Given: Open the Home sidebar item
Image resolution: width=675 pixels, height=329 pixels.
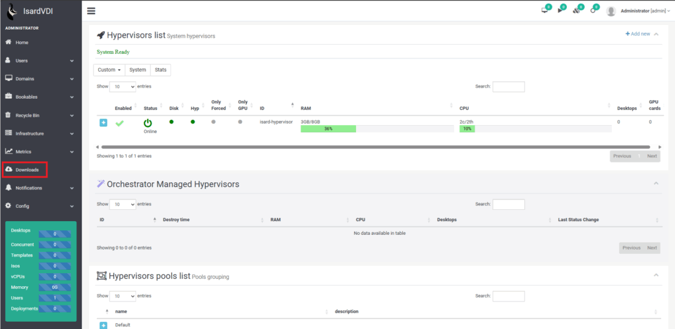Looking at the screenshot, I should 22,42.
